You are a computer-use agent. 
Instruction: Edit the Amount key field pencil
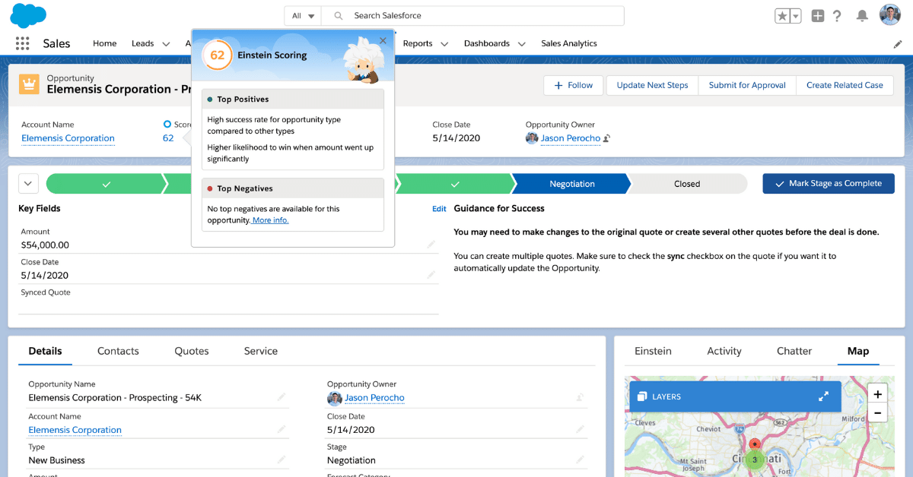(431, 245)
